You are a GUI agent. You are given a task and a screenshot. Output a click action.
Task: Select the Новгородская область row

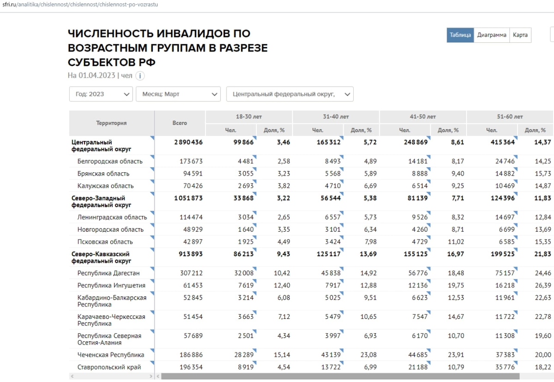pos(312,229)
